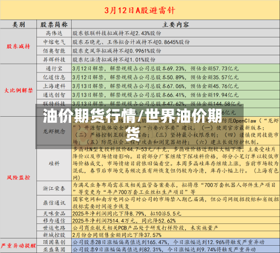Click text about 28日涨幅偏离值 165.47%
Image resolution: width=280 pixels, height=253 pixels.
point(169,242)
